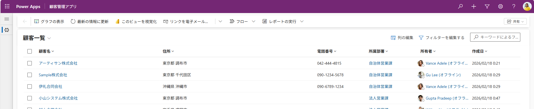Focus the keyword filter search box
The height and width of the screenshot is (109, 534).
pos(495,37)
